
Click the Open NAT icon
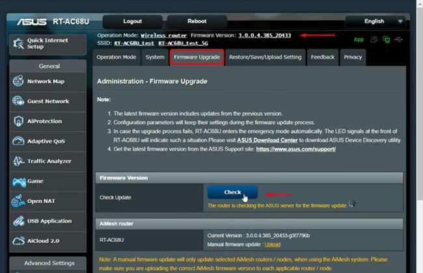[18, 201]
